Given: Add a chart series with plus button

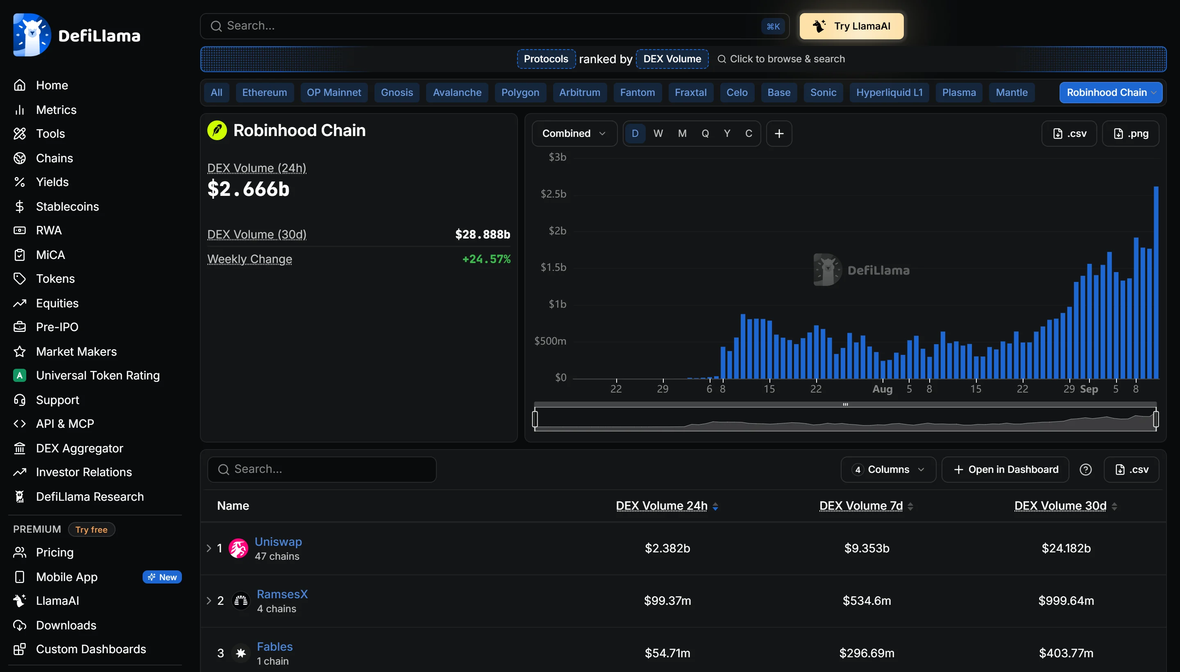Looking at the screenshot, I should (x=779, y=134).
